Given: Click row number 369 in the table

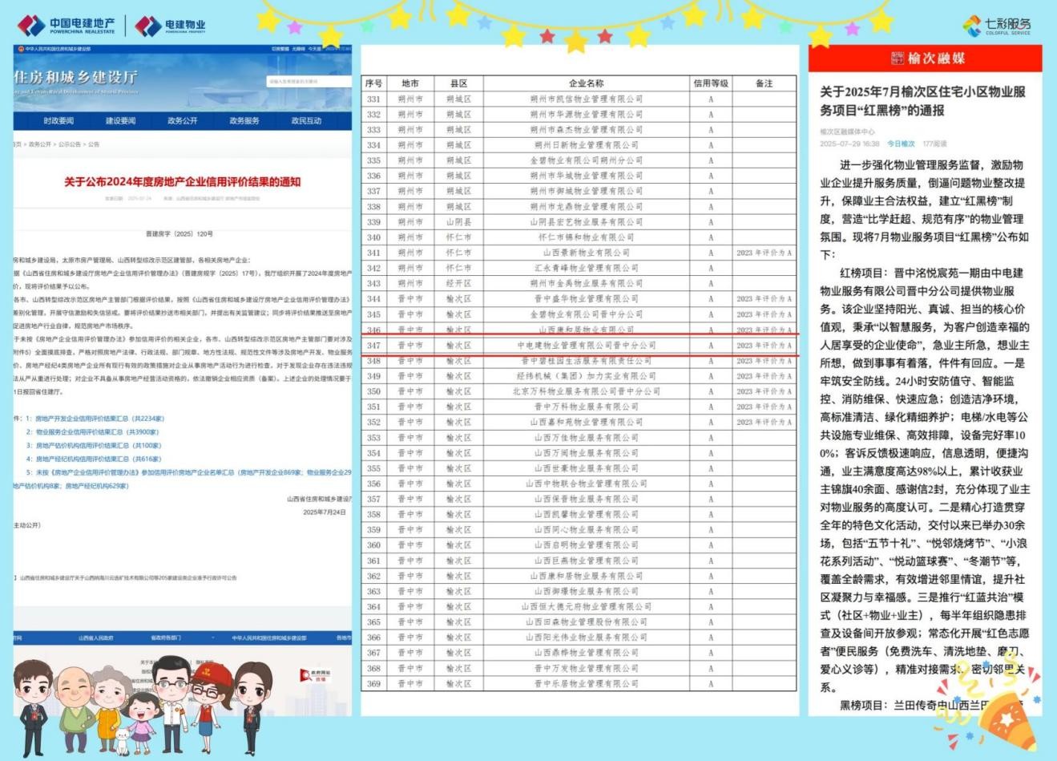Looking at the screenshot, I should tap(373, 684).
